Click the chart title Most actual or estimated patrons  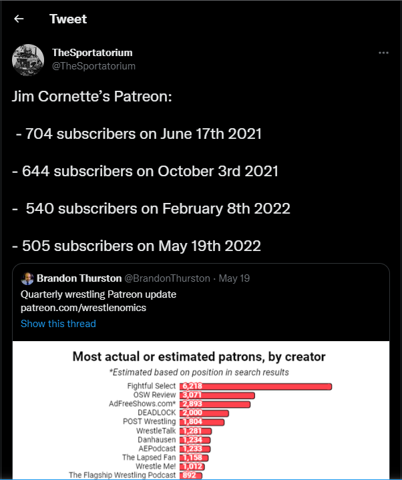coord(199,357)
